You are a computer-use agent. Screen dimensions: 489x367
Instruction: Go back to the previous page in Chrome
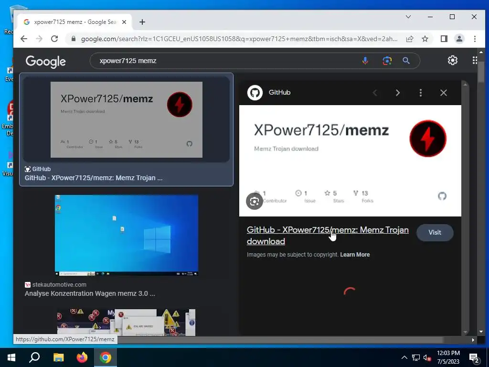click(24, 39)
